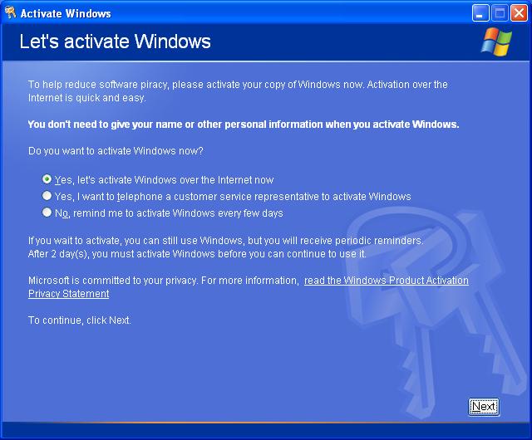This screenshot has height=440, width=532.
Task: Click 'If you wait to activate' sentence
Action: point(225,241)
